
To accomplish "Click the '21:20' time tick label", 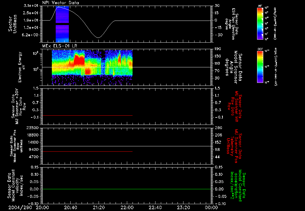I will click(99, 208).
